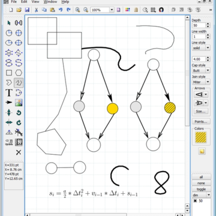Select the insert picture tool

tap(19, 103)
